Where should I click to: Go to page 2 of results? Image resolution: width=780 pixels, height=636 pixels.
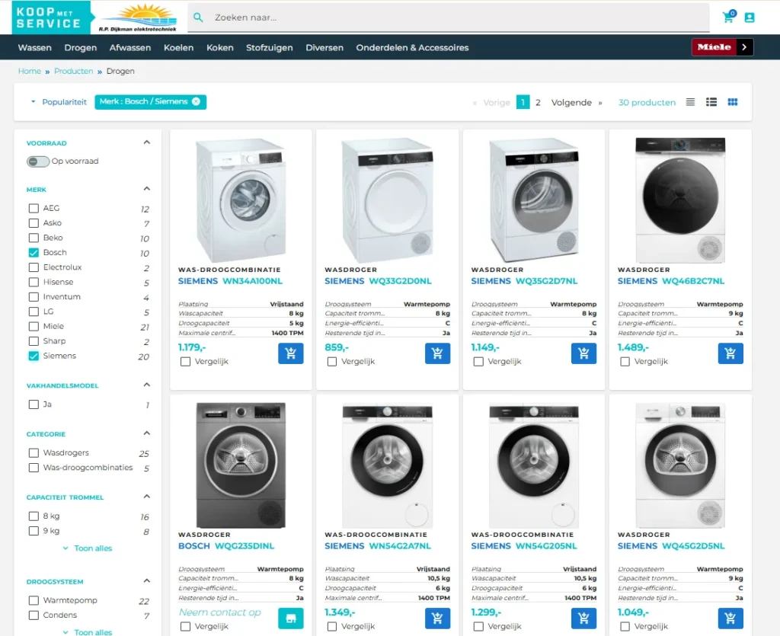pyautogui.click(x=538, y=102)
